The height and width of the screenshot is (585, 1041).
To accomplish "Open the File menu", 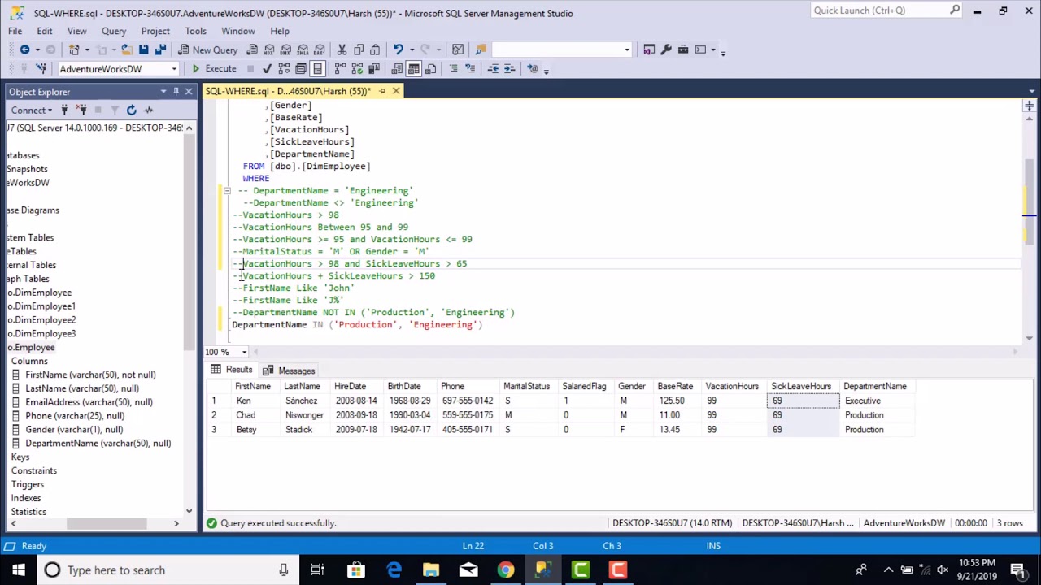I will tap(15, 31).
